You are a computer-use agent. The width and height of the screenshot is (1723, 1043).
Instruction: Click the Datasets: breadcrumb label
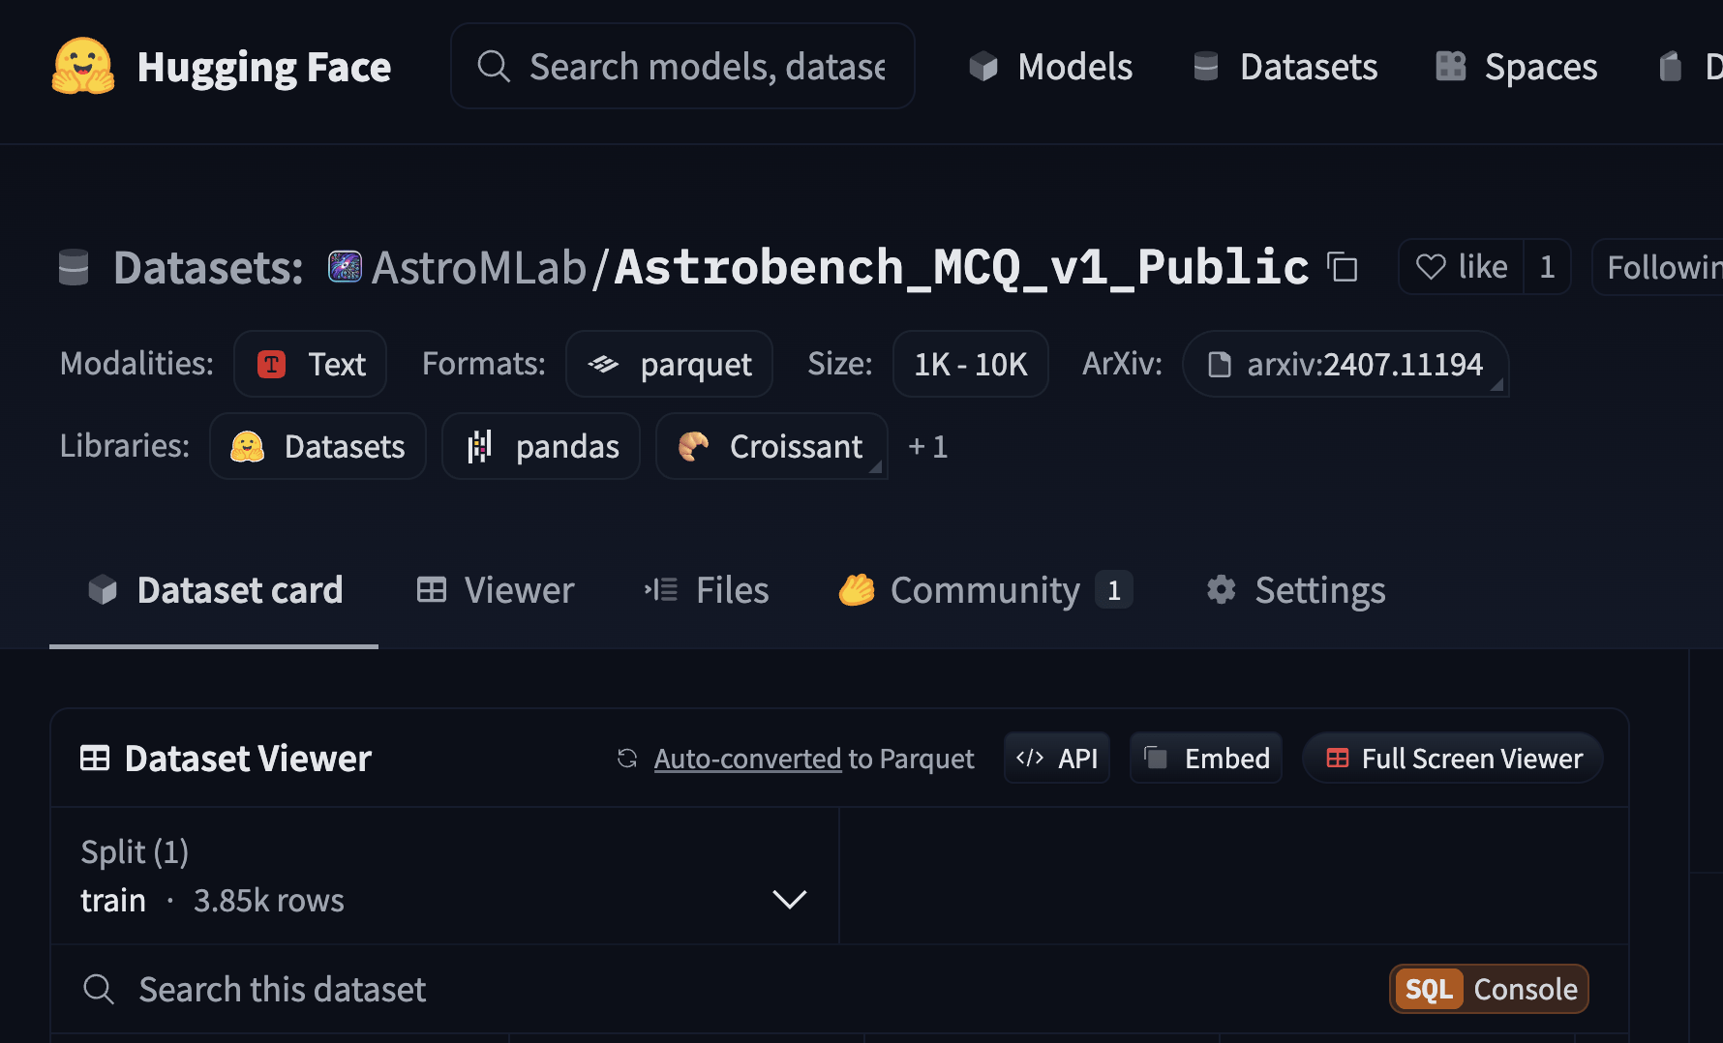coord(208,267)
